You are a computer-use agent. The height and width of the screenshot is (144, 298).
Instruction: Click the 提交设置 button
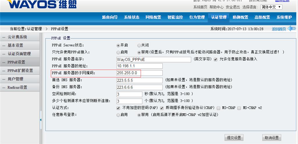pos(234,138)
